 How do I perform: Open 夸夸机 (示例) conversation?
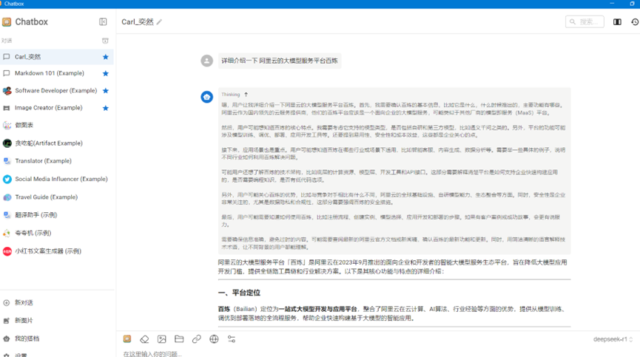click(57, 233)
